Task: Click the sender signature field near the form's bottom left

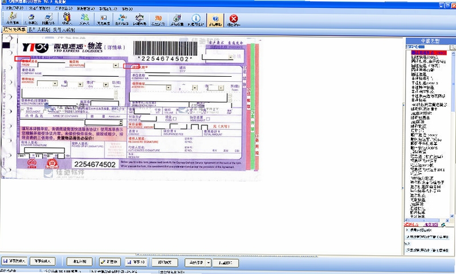Action: [x=44, y=150]
